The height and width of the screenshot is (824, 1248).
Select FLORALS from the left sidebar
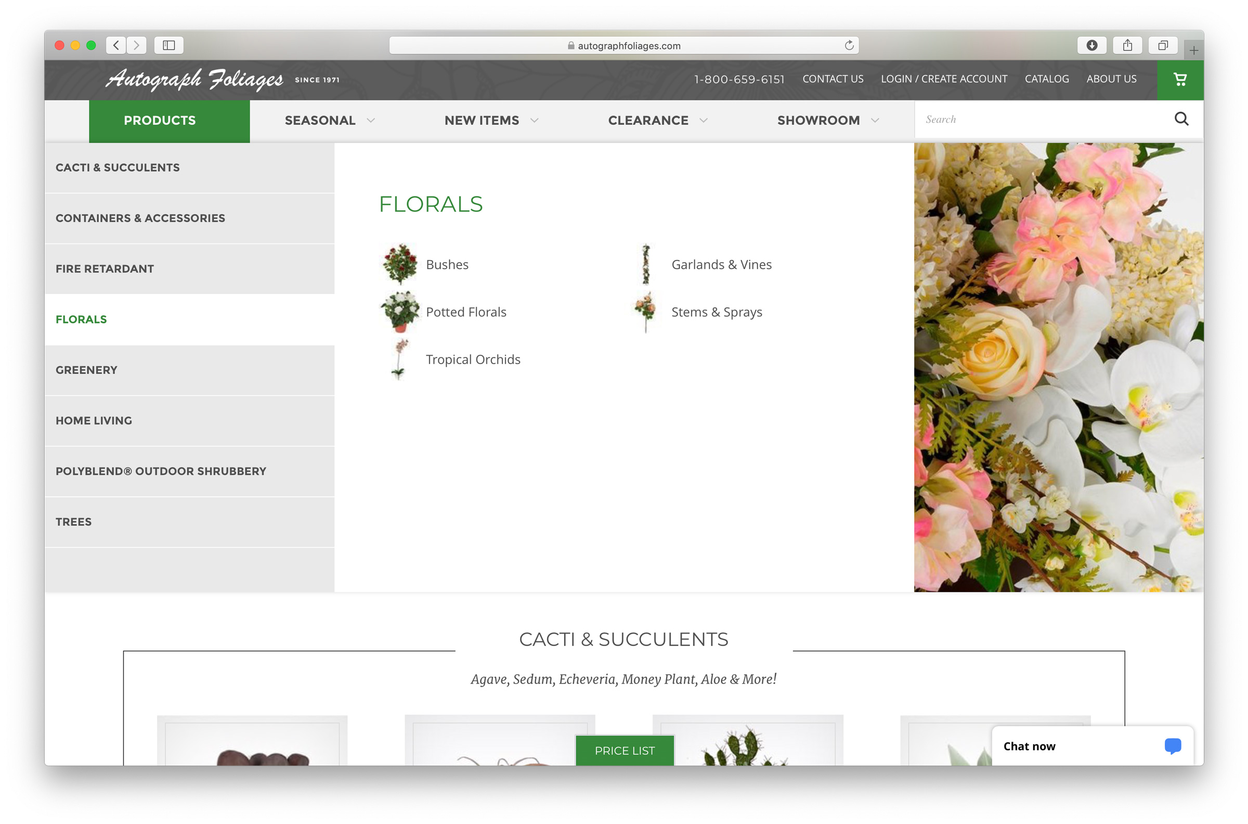81,319
